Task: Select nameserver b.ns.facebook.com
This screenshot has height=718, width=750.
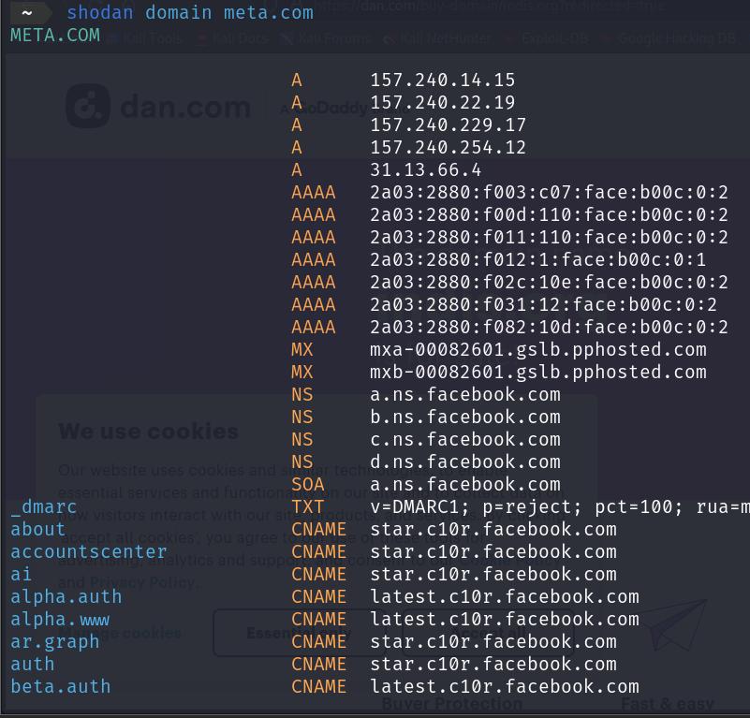Action: (465, 418)
